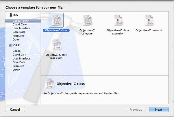Select Other under iOS

point(16,39)
